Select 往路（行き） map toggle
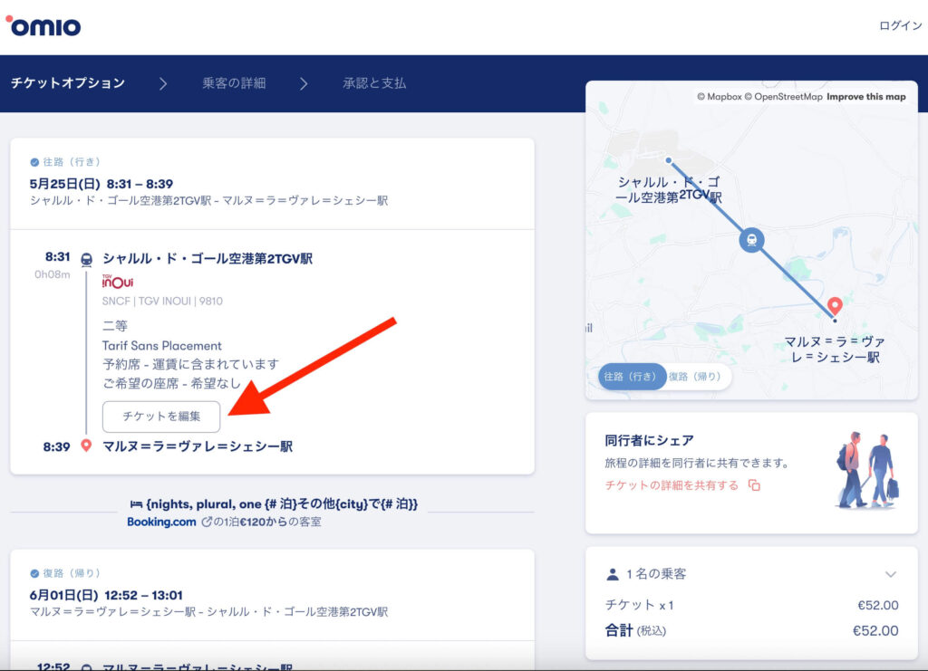Screen dimensions: 928x671 pyautogui.click(x=631, y=376)
